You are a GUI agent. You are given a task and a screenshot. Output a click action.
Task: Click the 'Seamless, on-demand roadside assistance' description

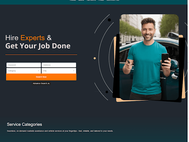click(x=60, y=131)
